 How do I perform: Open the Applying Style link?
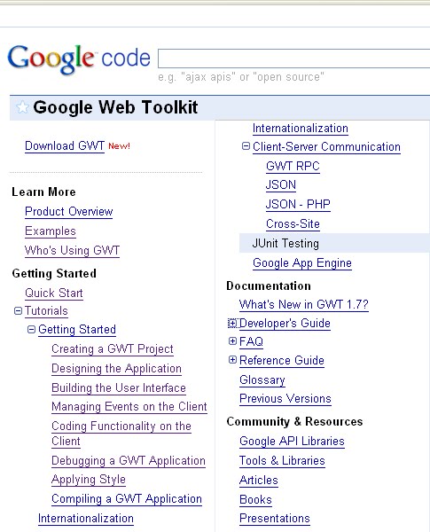coord(89,480)
